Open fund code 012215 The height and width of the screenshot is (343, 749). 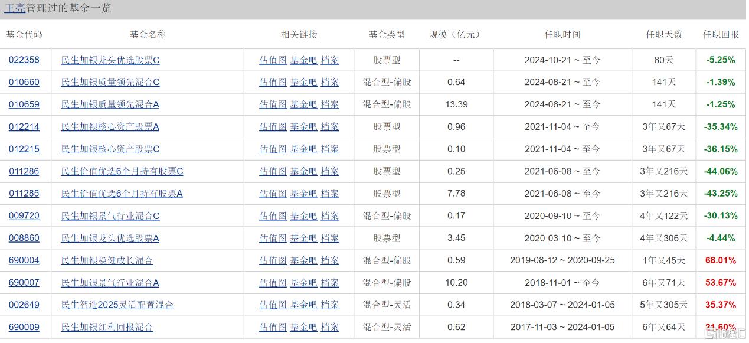tap(24, 149)
